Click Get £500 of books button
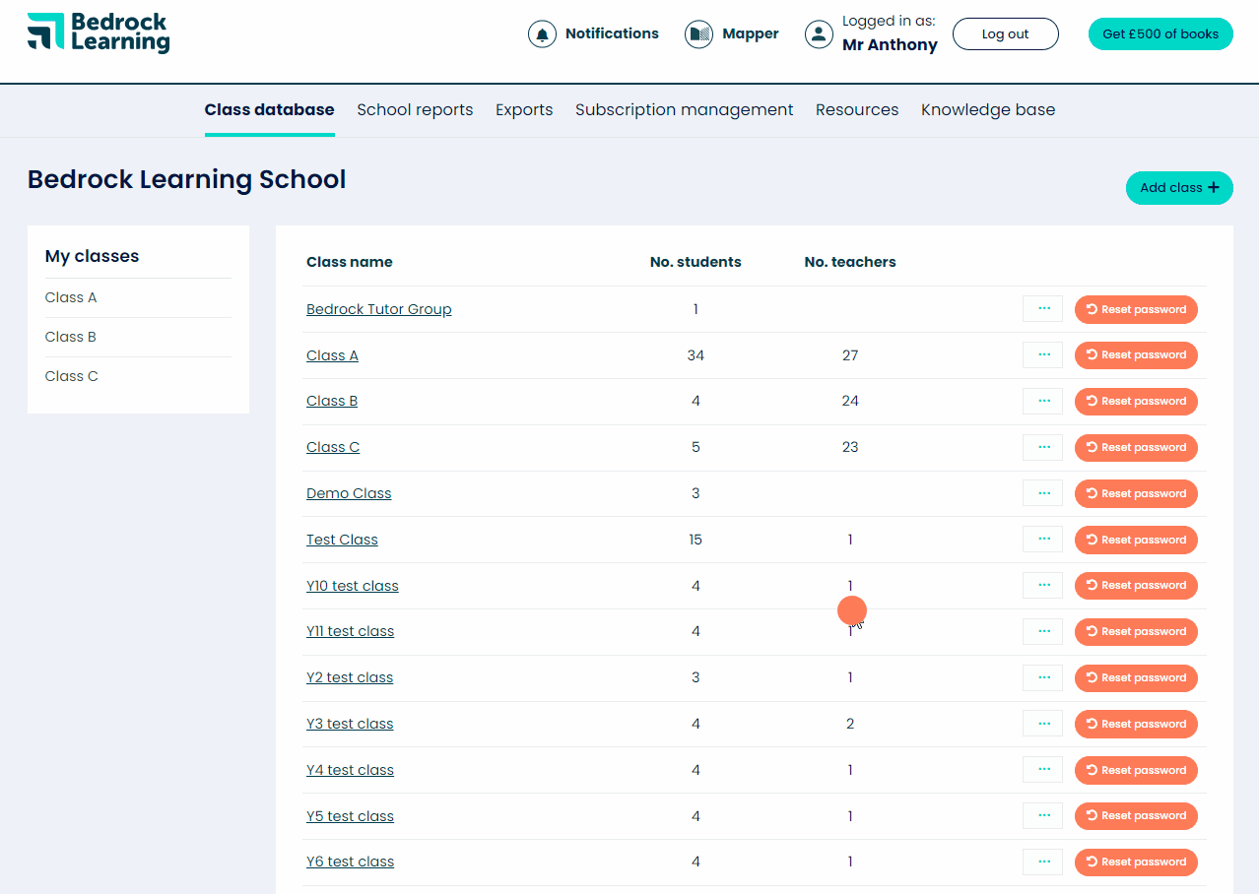This screenshot has height=894, width=1259. pos(1160,34)
